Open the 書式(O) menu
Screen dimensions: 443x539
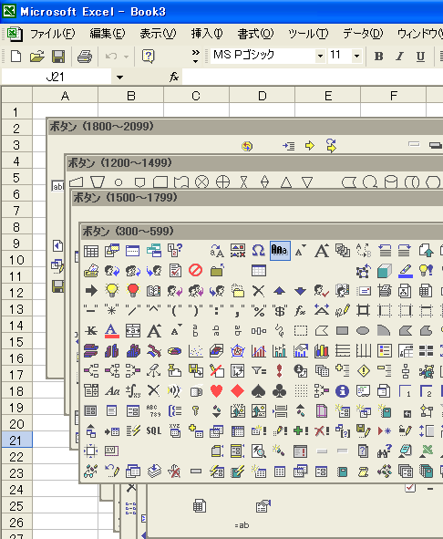tap(255, 34)
